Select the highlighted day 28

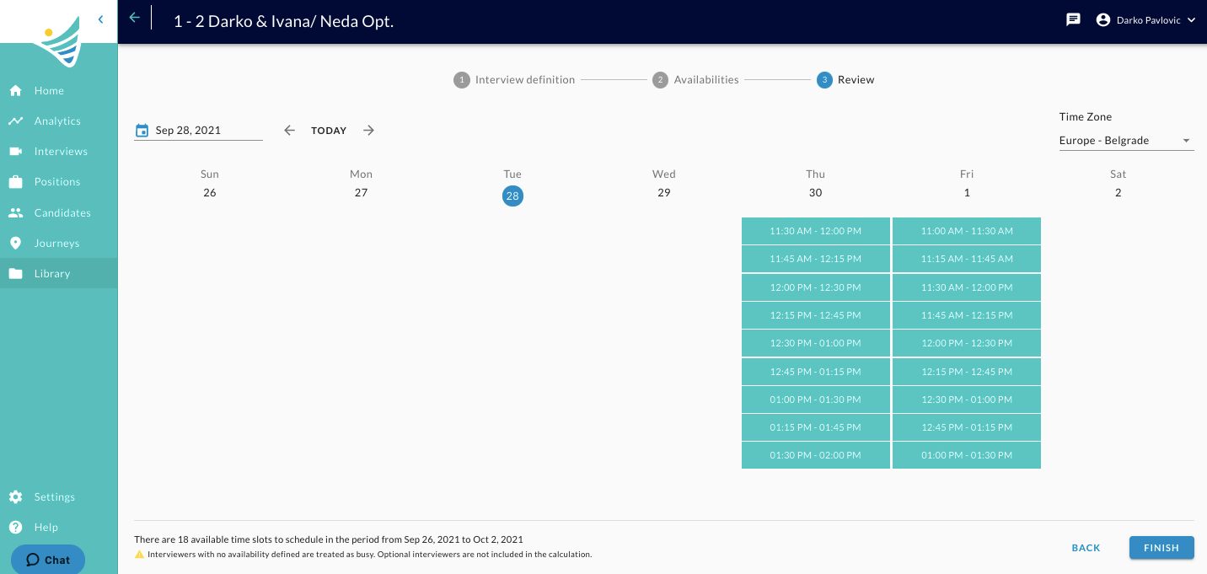coord(512,196)
